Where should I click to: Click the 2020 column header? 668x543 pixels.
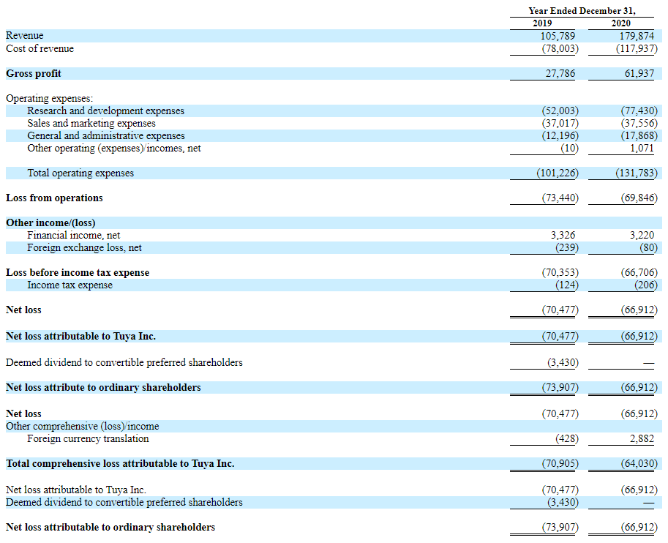[620, 23]
